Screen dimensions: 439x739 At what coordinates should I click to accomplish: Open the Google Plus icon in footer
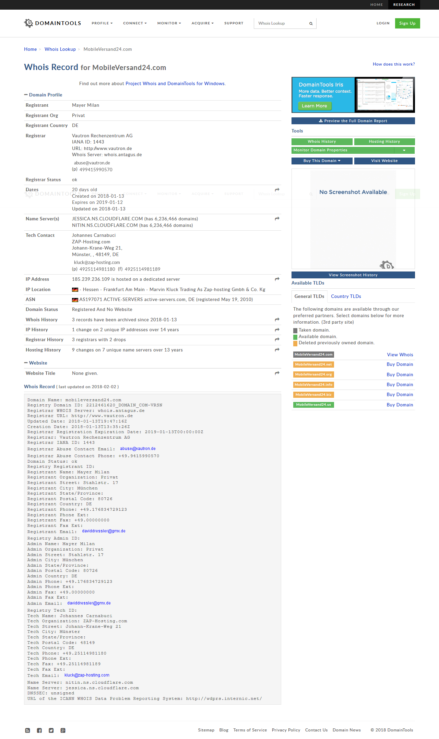point(63,730)
